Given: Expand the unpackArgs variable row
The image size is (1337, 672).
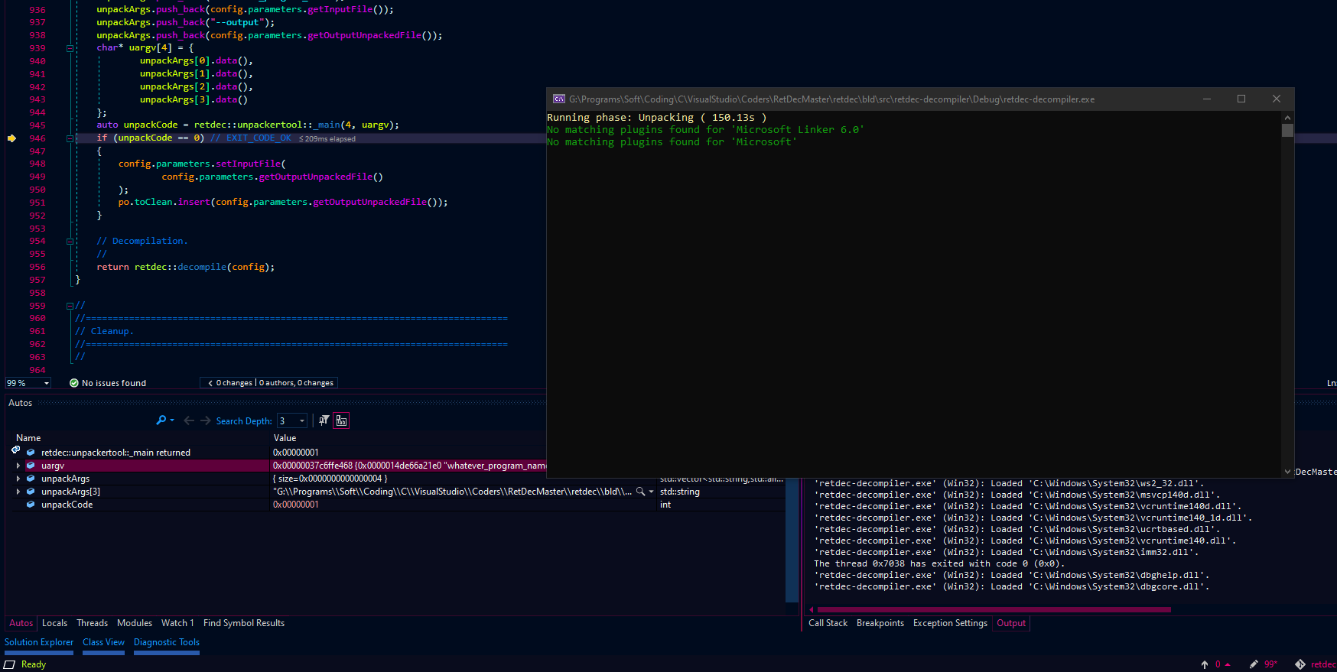Looking at the screenshot, I should (x=18, y=479).
